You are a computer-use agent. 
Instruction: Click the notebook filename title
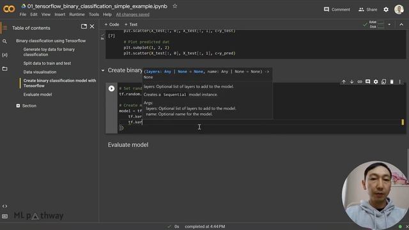click(97, 6)
